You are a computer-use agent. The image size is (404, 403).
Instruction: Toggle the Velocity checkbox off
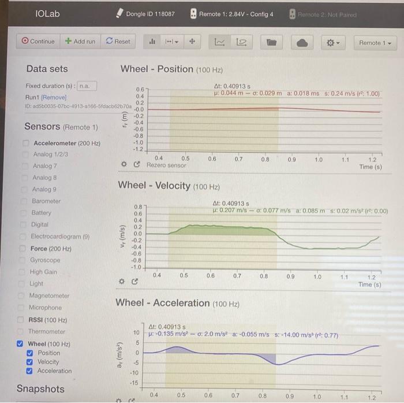[29, 362]
